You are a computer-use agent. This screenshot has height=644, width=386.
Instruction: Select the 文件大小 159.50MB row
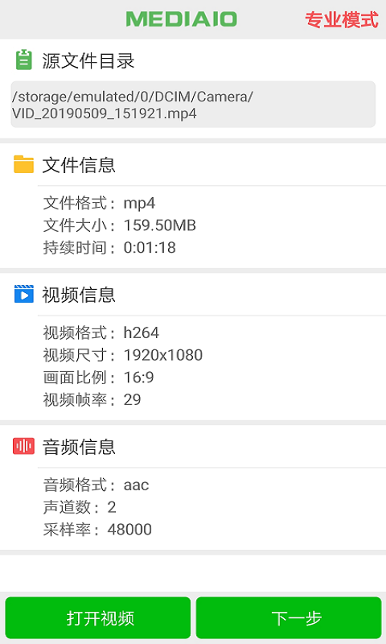pos(119,225)
